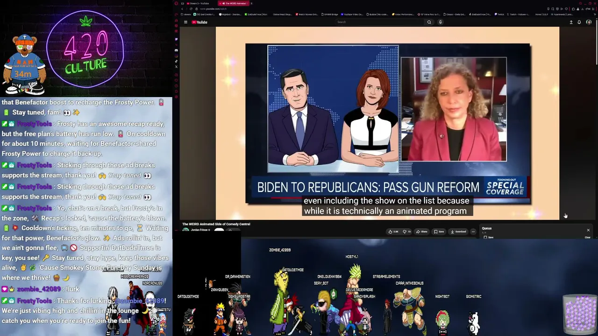Screen dimensions: 598x336
Task: Reload the page with refresh icon
Action: pyautogui.click(x=191, y=9)
